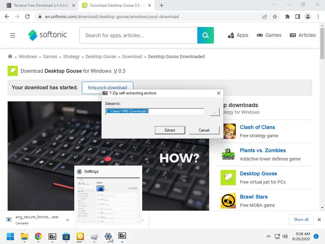Click the Desktop Goose icon in sidebar list
Image resolution: width=325 pixels, height=244 pixels.
(x=228, y=178)
